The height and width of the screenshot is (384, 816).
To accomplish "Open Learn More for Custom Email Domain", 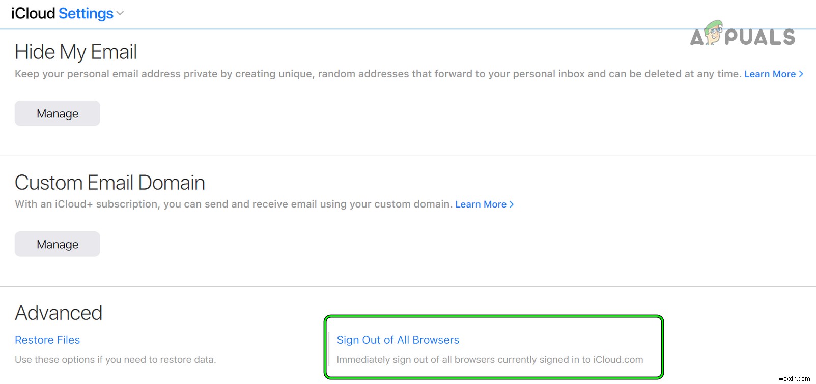I will point(481,204).
